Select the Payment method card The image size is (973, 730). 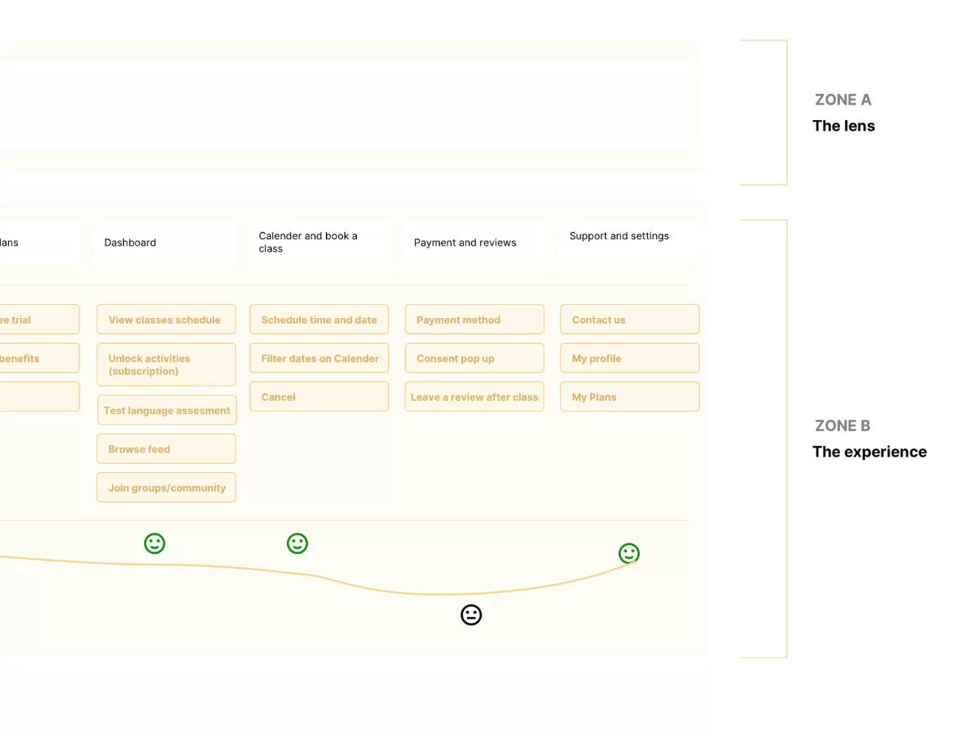474,320
